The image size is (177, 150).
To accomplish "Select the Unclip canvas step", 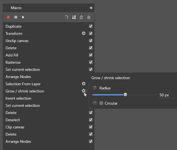I will click(17, 41).
